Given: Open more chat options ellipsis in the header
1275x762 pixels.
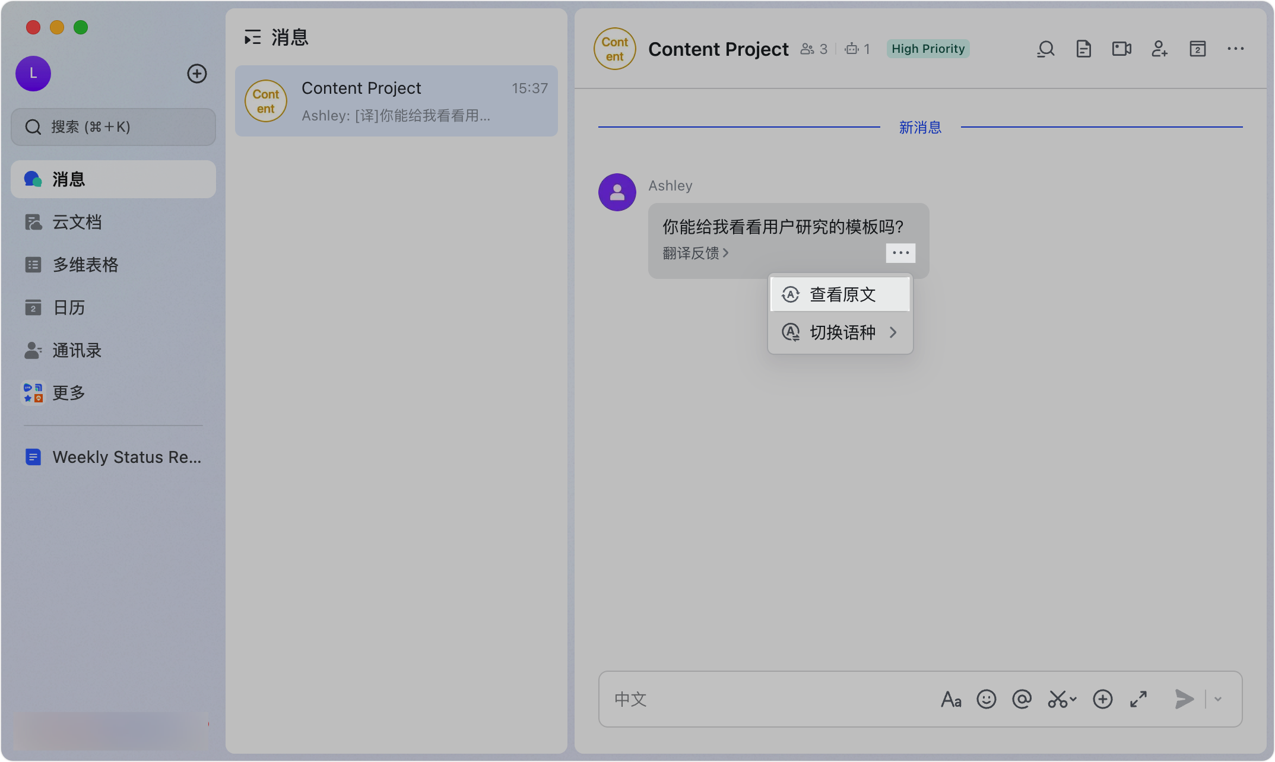Looking at the screenshot, I should (x=1236, y=49).
